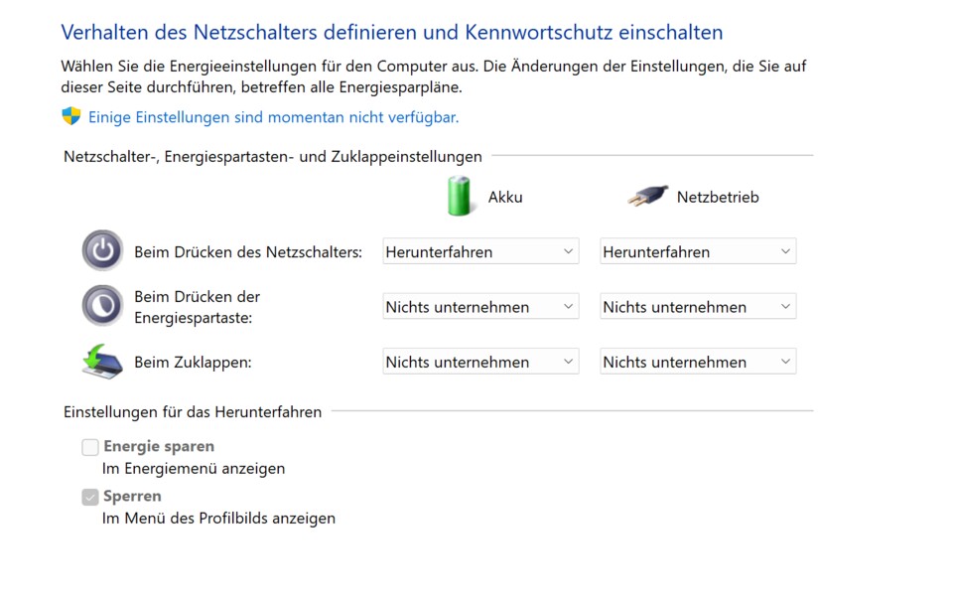Click the Akku column label
953x604 pixels.
[506, 196]
